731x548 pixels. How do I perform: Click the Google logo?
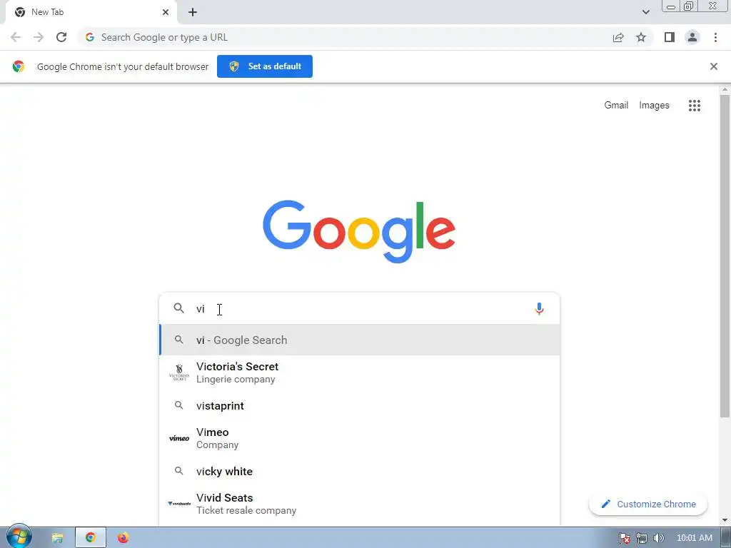pyautogui.click(x=359, y=231)
